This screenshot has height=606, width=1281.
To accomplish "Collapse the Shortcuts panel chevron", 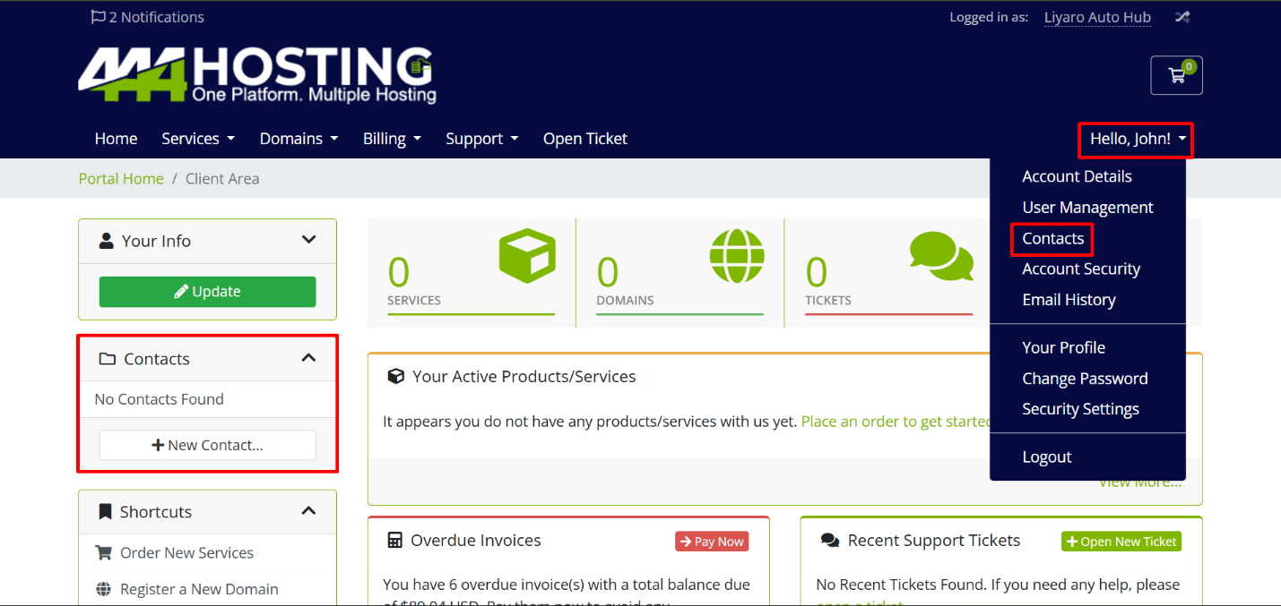I will pos(308,511).
